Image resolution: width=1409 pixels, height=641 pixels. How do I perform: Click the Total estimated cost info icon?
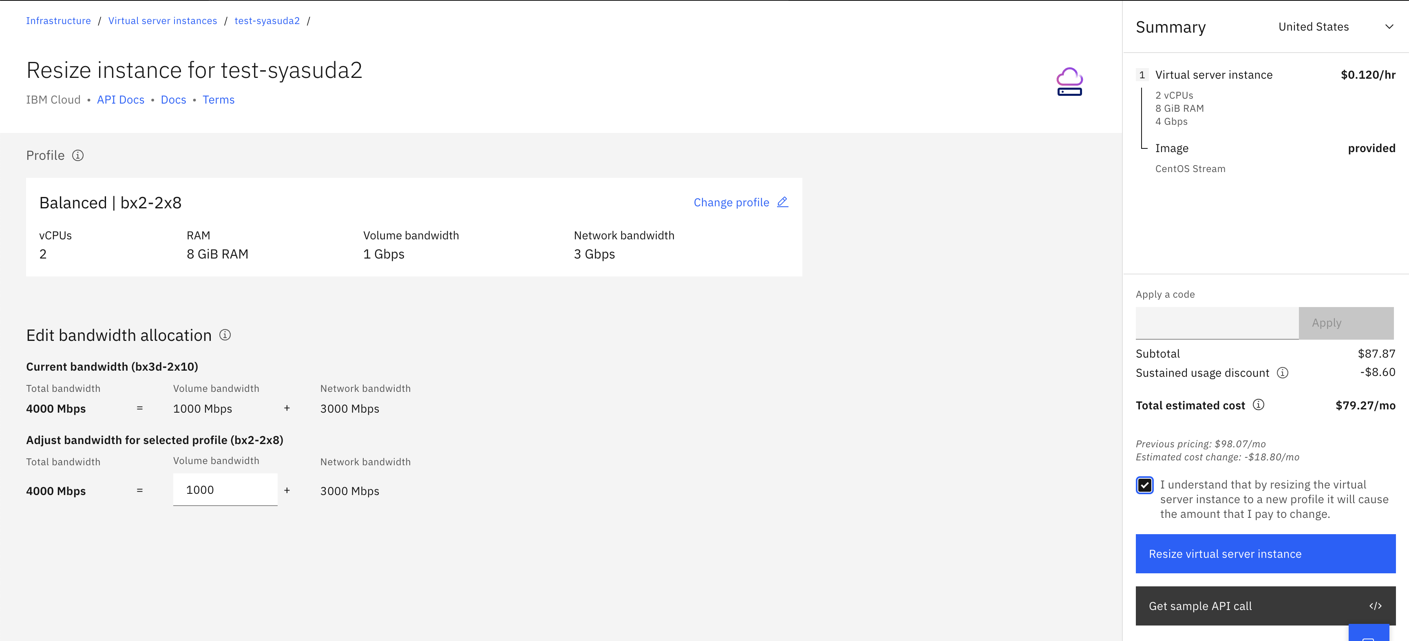pos(1259,405)
